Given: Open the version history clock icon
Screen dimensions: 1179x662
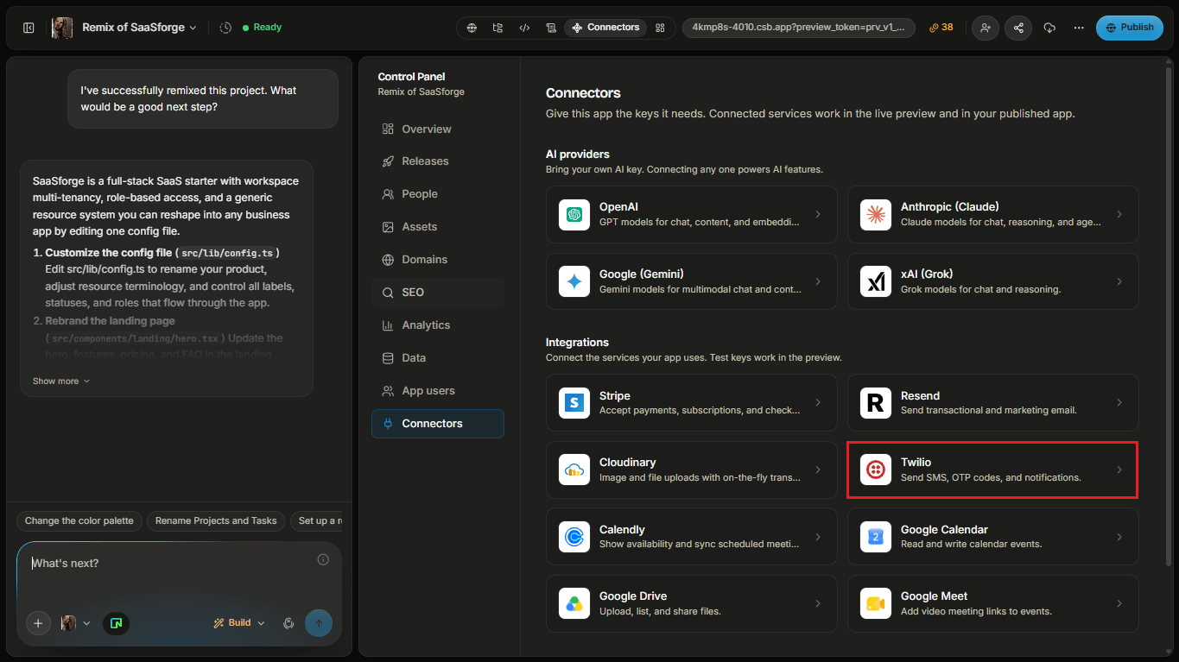Looking at the screenshot, I should [x=225, y=28].
